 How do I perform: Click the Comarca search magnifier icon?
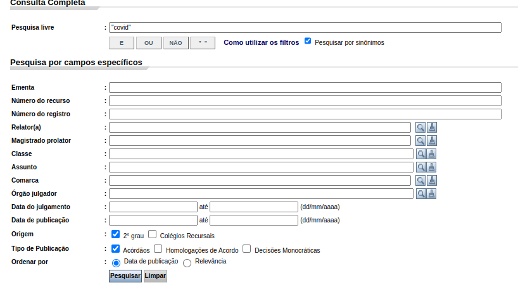[420, 181]
